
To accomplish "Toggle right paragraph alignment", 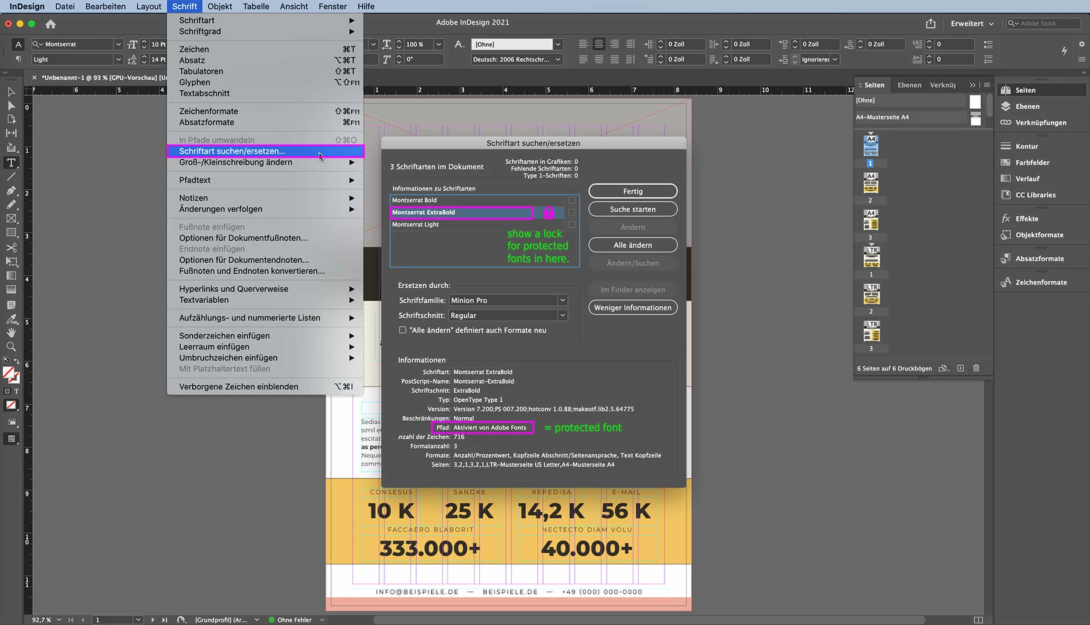I will [614, 44].
